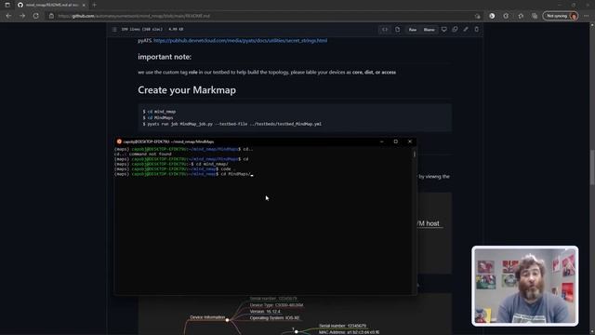Viewport: 595px width, 335px height.
Task: Click the Operating System IOS-XE node text
Action: [274, 318]
